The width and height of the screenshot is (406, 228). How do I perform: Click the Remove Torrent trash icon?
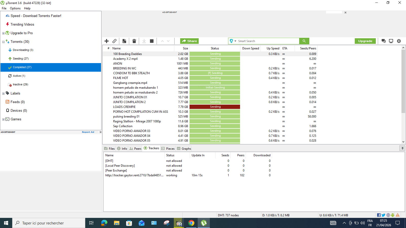134,41
